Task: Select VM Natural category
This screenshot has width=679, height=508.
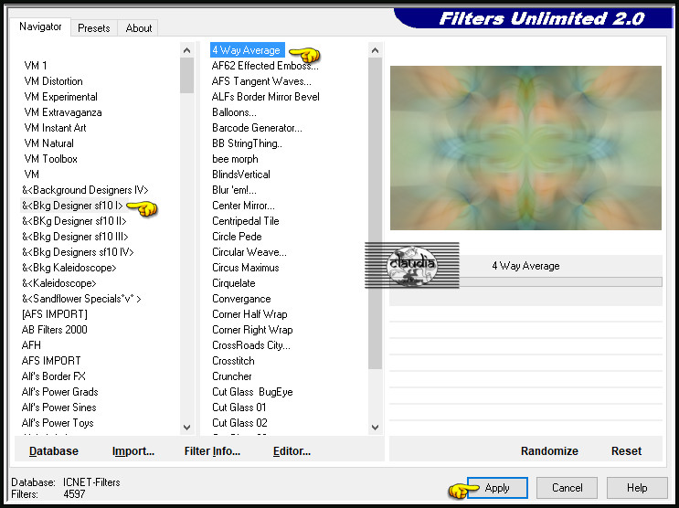Action: 49,143
